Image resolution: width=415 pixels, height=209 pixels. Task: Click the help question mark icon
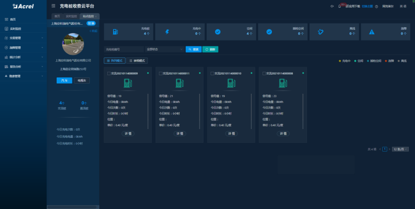click(376, 6)
